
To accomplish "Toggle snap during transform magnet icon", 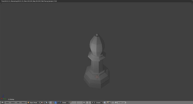I will click(x=90, y=103).
